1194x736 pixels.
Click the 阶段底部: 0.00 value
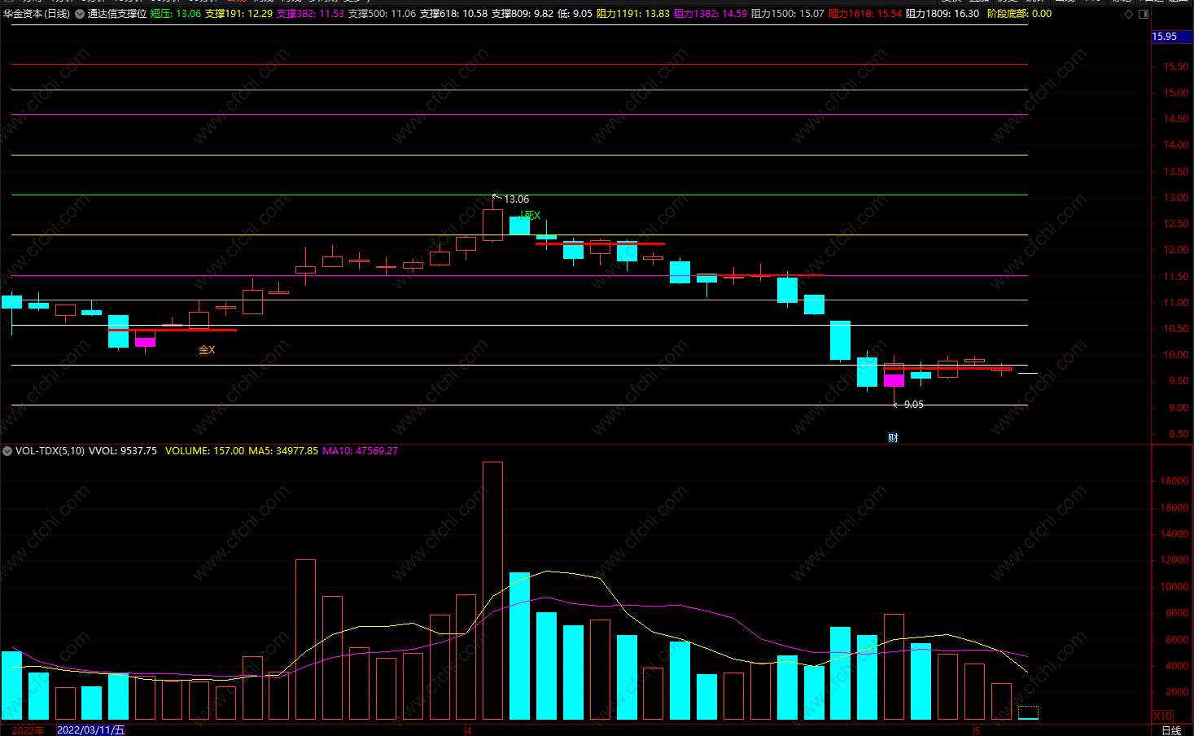tap(1019, 14)
